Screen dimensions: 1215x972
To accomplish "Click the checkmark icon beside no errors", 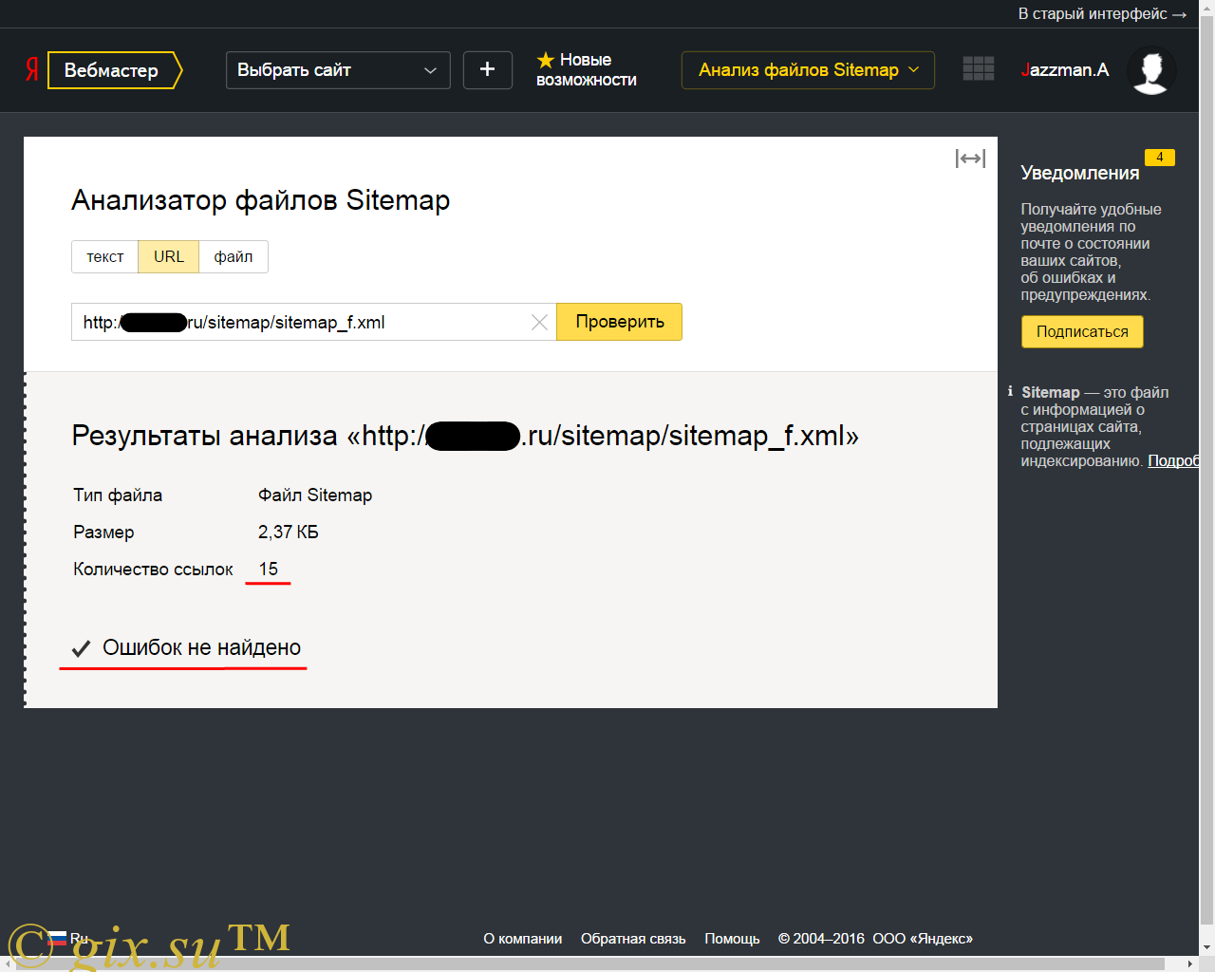I will pos(82,649).
